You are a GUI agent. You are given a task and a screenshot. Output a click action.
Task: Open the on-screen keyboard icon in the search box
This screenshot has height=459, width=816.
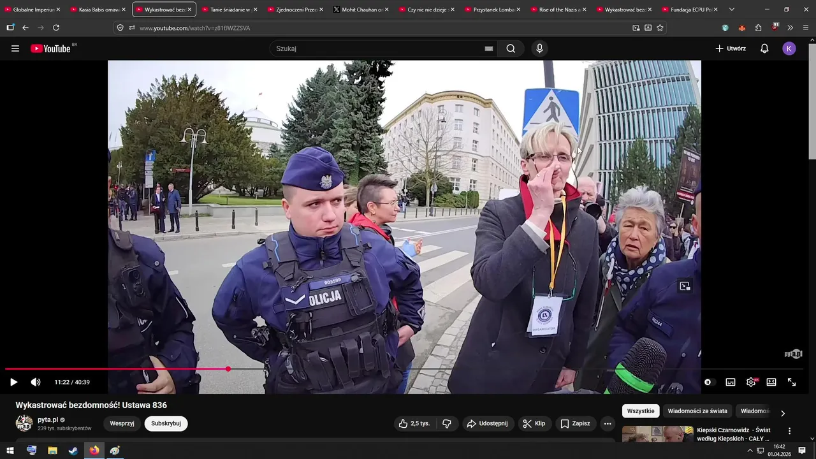pyautogui.click(x=489, y=48)
